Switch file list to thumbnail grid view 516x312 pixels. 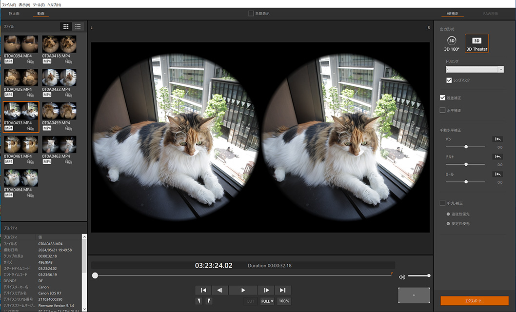[66, 26]
